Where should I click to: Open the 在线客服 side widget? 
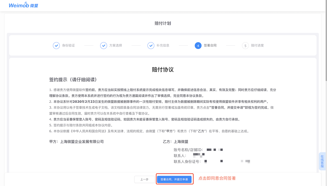pyautogui.click(x=322, y=161)
